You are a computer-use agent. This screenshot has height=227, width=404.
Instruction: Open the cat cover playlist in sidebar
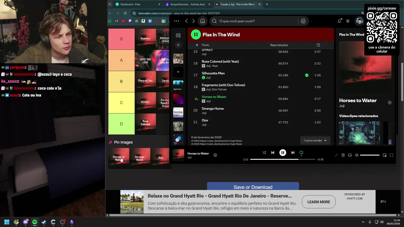pyautogui.click(x=178, y=58)
